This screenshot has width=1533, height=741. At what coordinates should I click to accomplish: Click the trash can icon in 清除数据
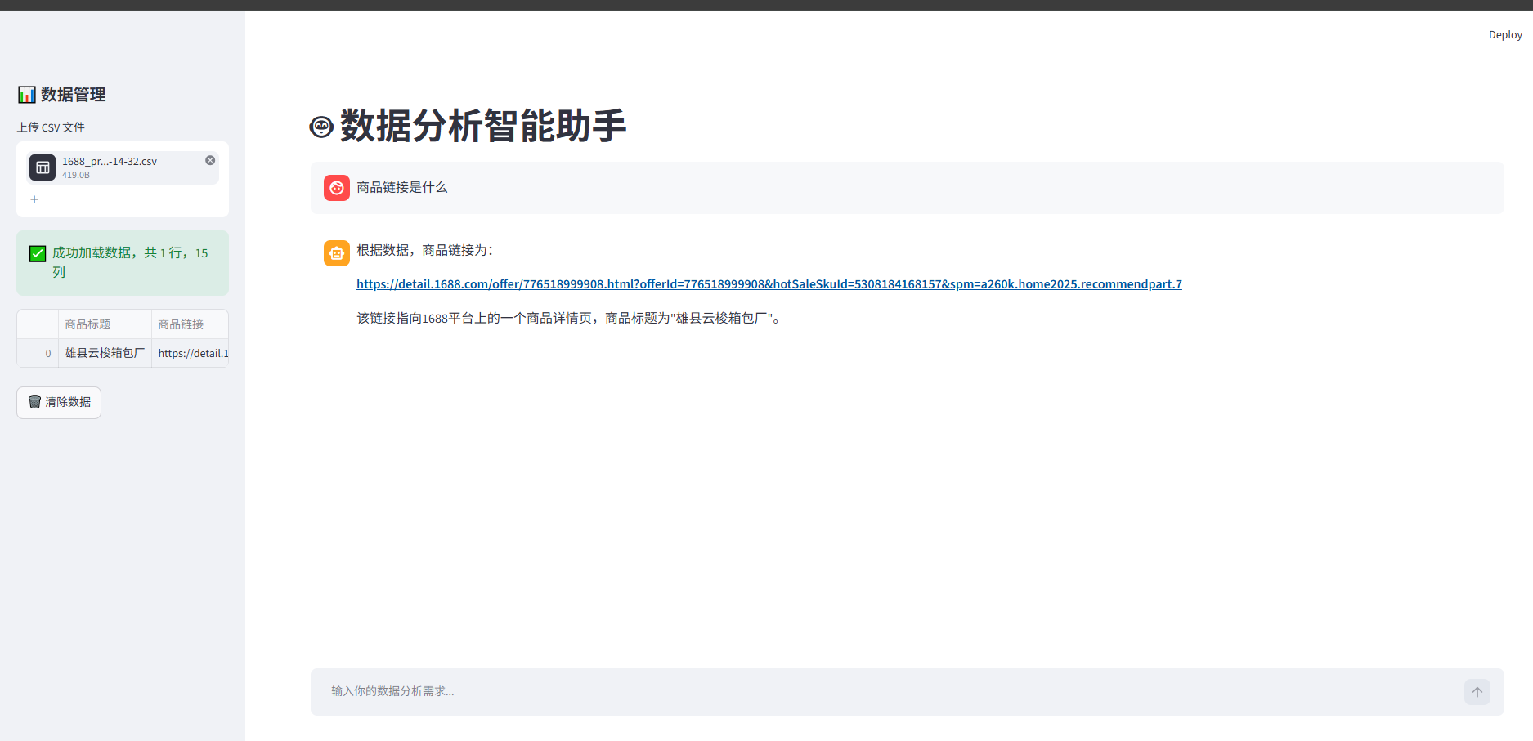34,402
